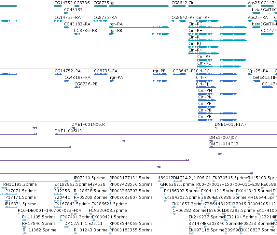
Task: Click clone DME1-014G13
Action: [243, 147]
